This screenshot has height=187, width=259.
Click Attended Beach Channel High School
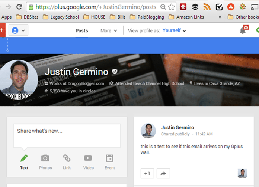pos(147,83)
